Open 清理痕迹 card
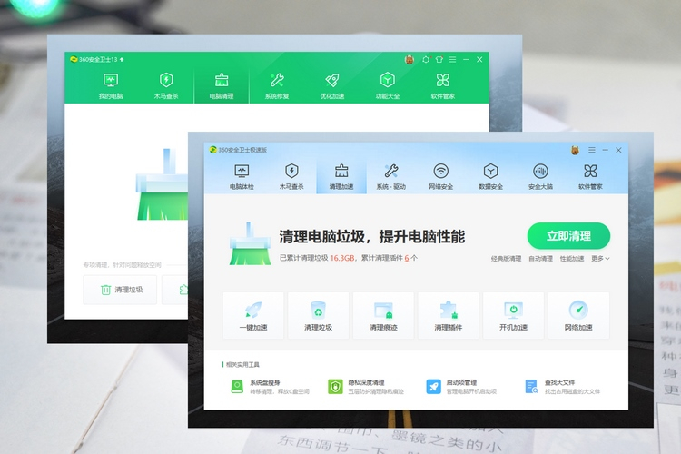The image size is (681, 454). point(383,316)
